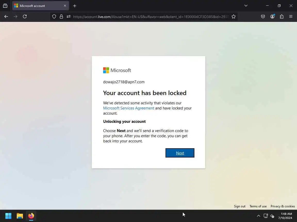Viewport: 297px width, 222px height.
Task: Click the Microsoft logo
Action: tap(117, 70)
